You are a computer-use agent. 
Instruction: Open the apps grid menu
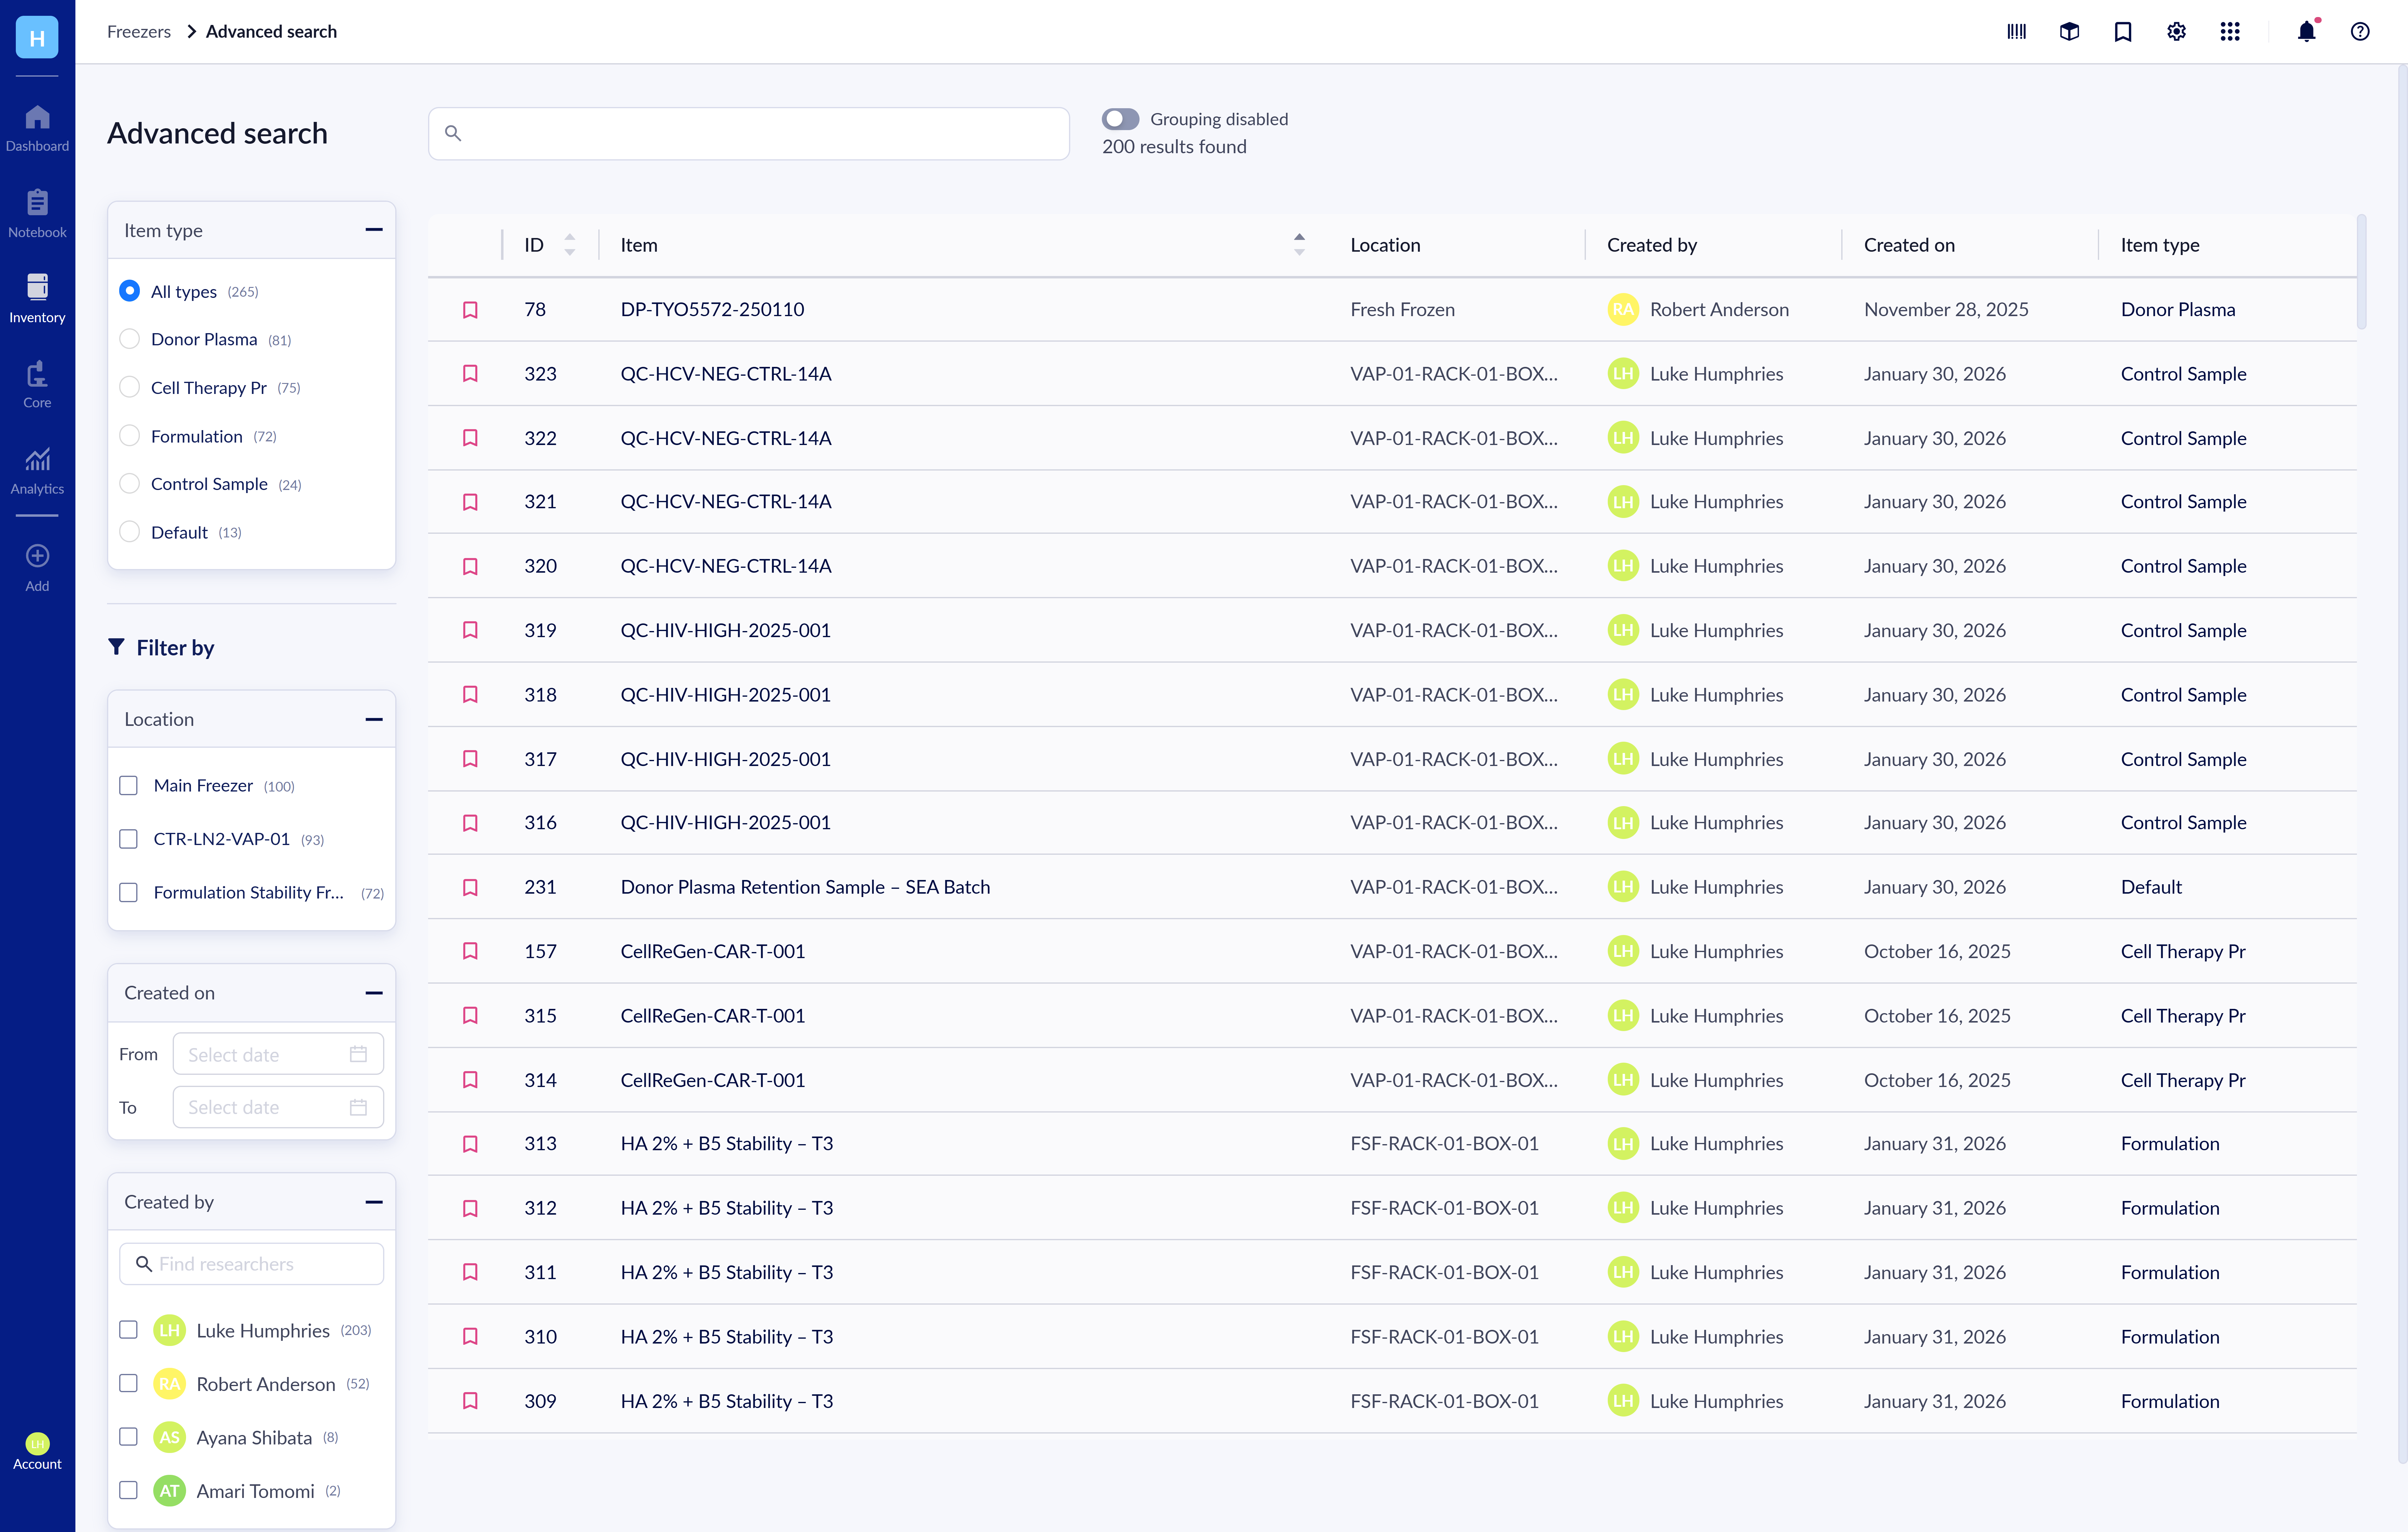click(x=2230, y=31)
